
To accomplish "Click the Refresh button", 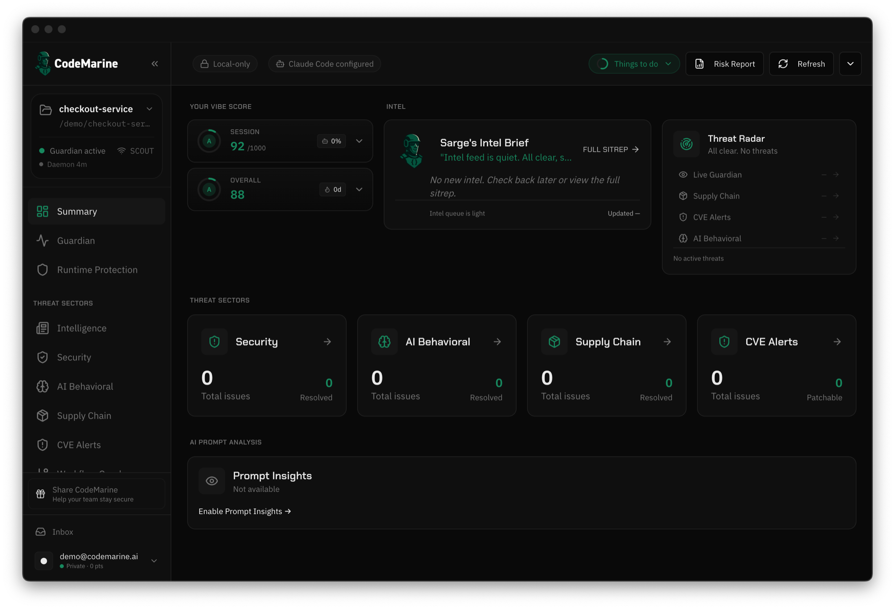I will pos(801,64).
